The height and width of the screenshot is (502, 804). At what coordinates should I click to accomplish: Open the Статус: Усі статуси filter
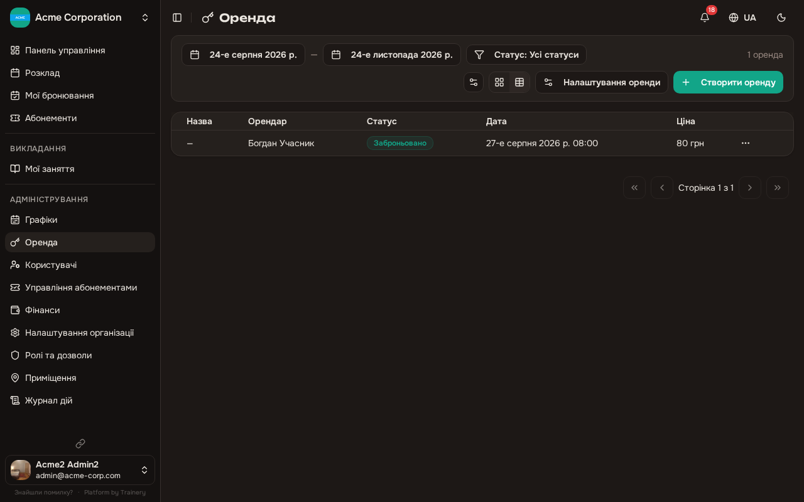coord(526,55)
